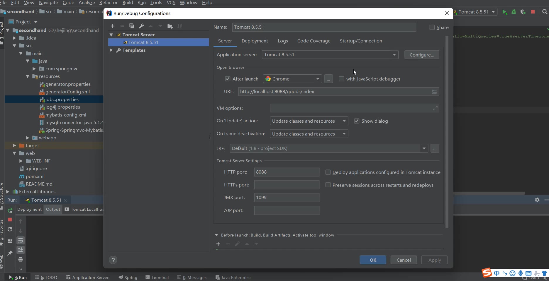Open On 'Update' action dropdown
The height and width of the screenshot is (281, 549).
[309, 121]
